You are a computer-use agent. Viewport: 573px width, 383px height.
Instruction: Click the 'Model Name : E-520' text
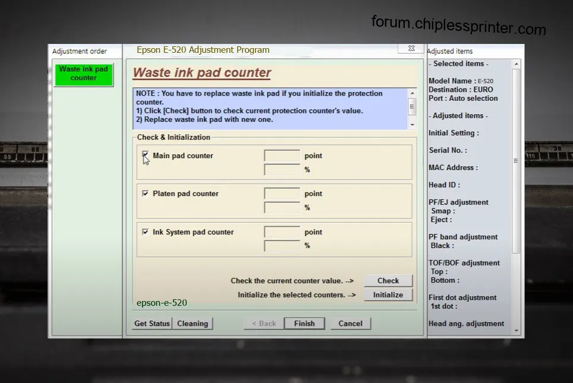[x=461, y=81]
